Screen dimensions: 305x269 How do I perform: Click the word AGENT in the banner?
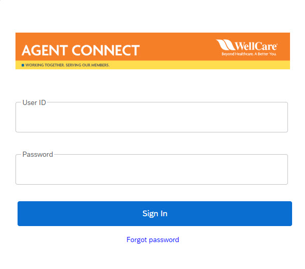point(45,50)
